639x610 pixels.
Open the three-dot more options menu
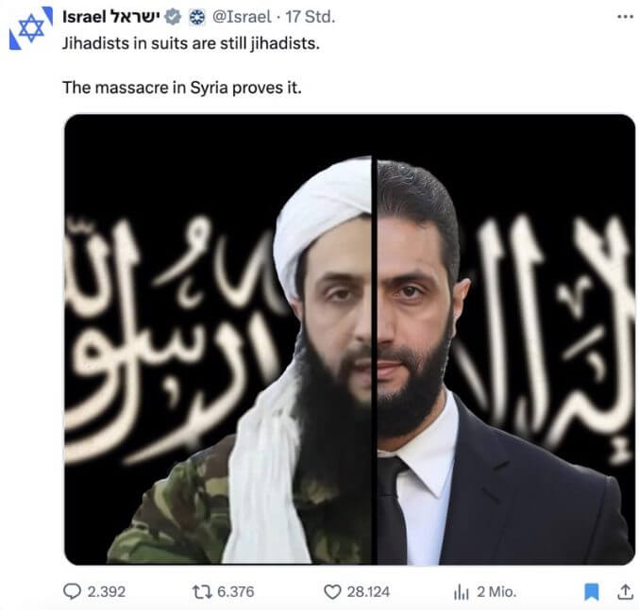pyautogui.click(x=625, y=17)
